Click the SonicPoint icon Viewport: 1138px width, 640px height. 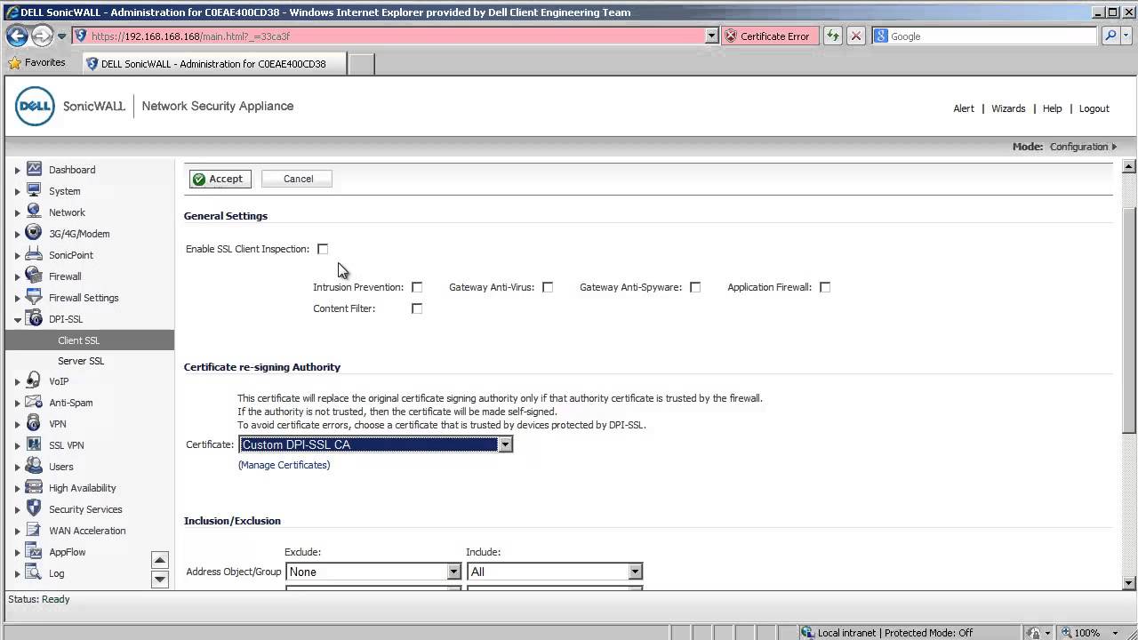[34, 254]
